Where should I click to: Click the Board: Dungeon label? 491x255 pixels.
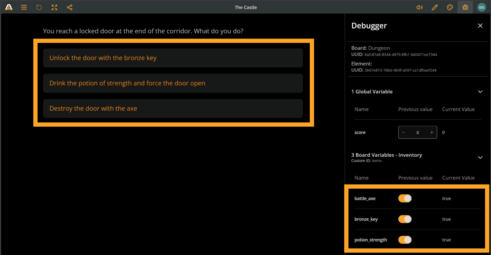click(x=371, y=48)
